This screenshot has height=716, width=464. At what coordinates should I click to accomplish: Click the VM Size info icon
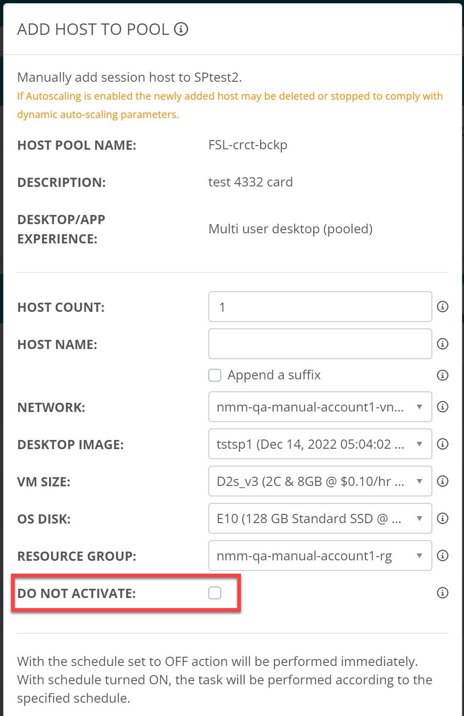tap(442, 481)
